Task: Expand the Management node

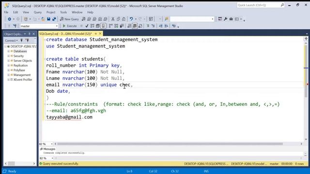Action: pos(9,75)
